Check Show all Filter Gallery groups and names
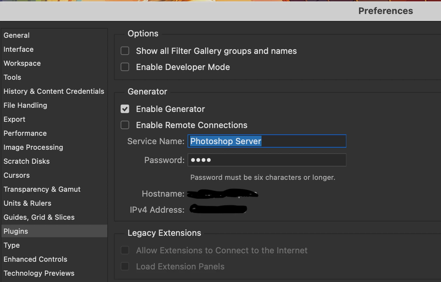This screenshot has height=282, width=441. [x=125, y=51]
